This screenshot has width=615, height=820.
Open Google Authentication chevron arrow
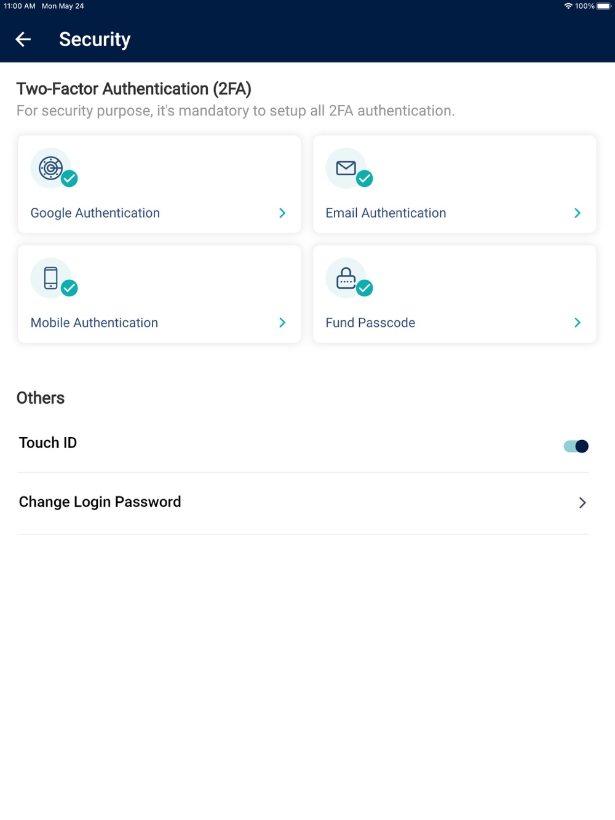click(282, 213)
